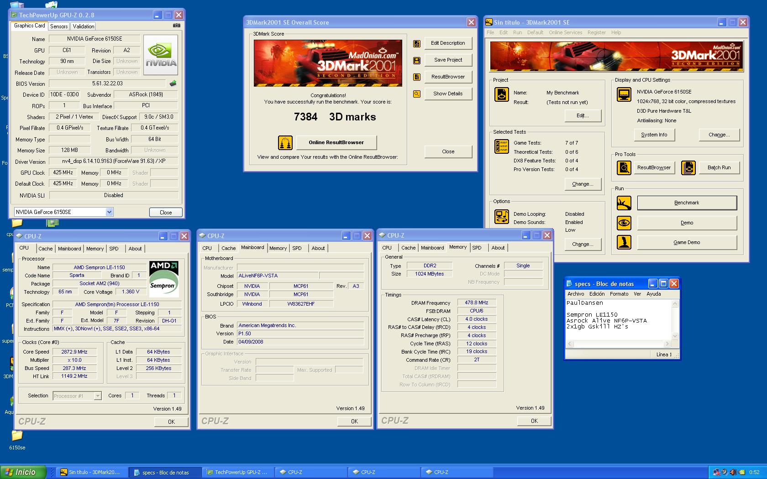767x479 pixels.
Task: Click the Options icon in 3DMark2001 main window
Action: coord(502,216)
